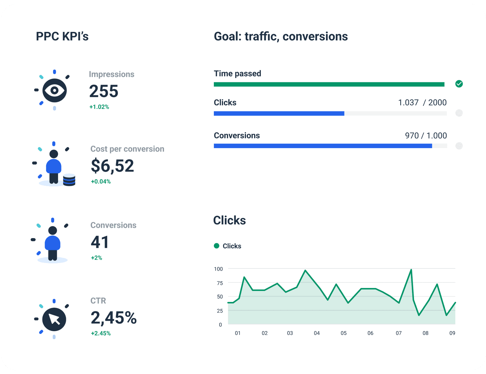The height and width of the screenshot is (374, 486).
Task: Click the 1.037 / 2000 clicks value
Action: [x=422, y=102]
